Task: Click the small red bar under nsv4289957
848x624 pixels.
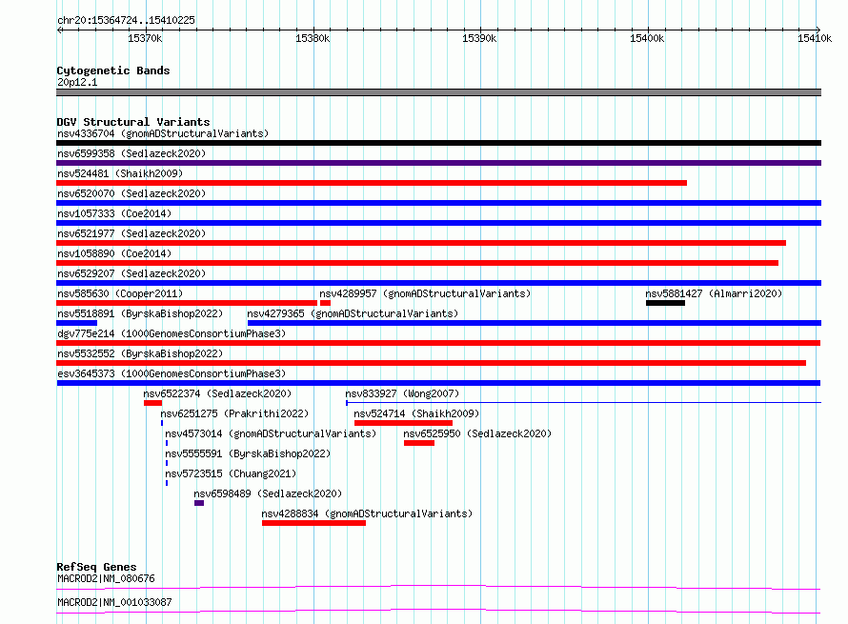Action: tap(325, 303)
